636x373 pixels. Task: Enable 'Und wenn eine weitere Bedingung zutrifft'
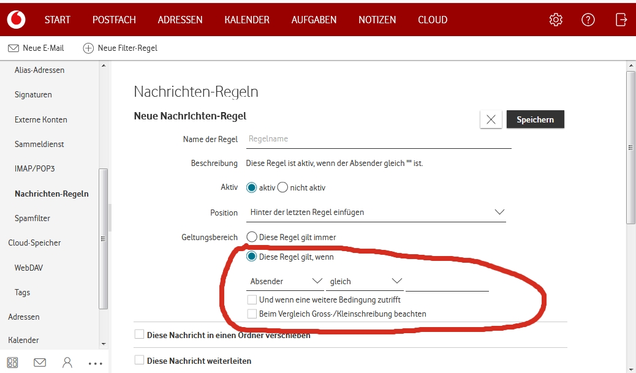(252, 300)
